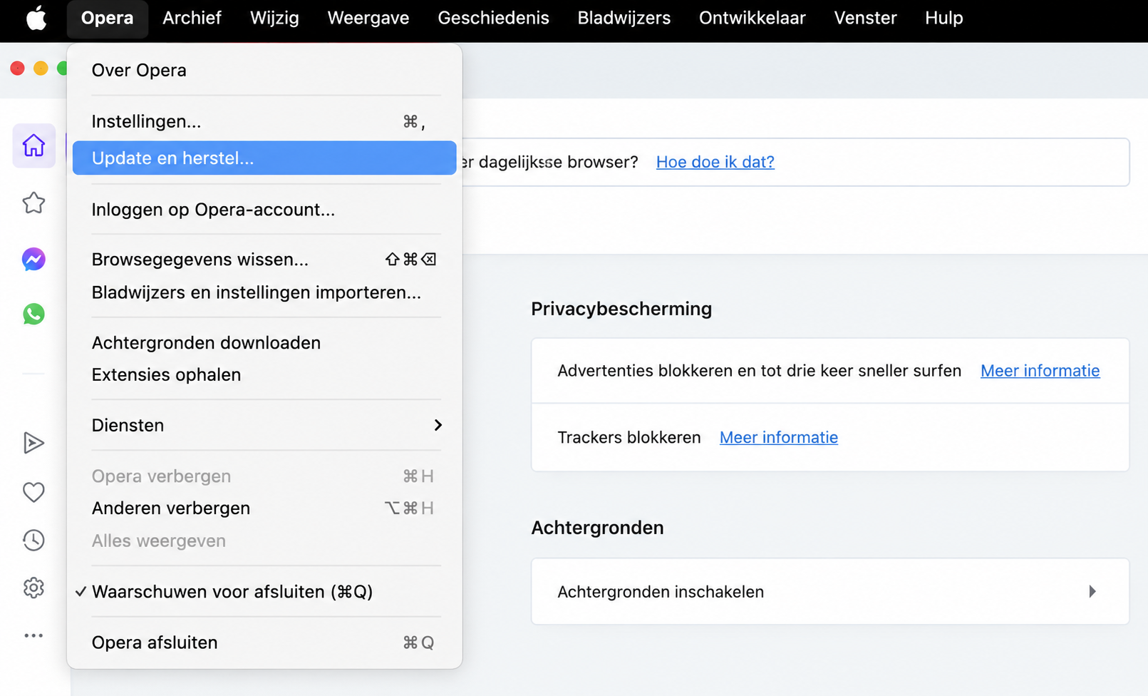Expand the Diensten submenu
The image size is (1148, 696).
click(x=264, y=425)
